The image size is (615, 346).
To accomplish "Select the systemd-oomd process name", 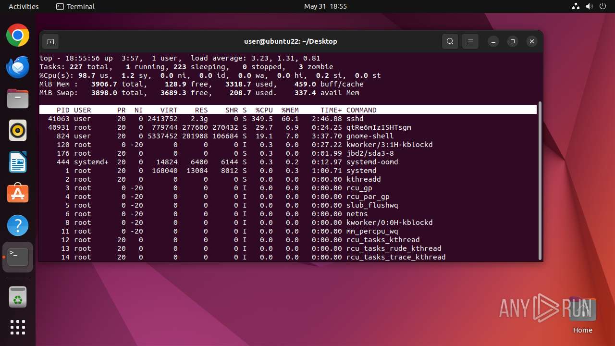I will coord(372,162).
